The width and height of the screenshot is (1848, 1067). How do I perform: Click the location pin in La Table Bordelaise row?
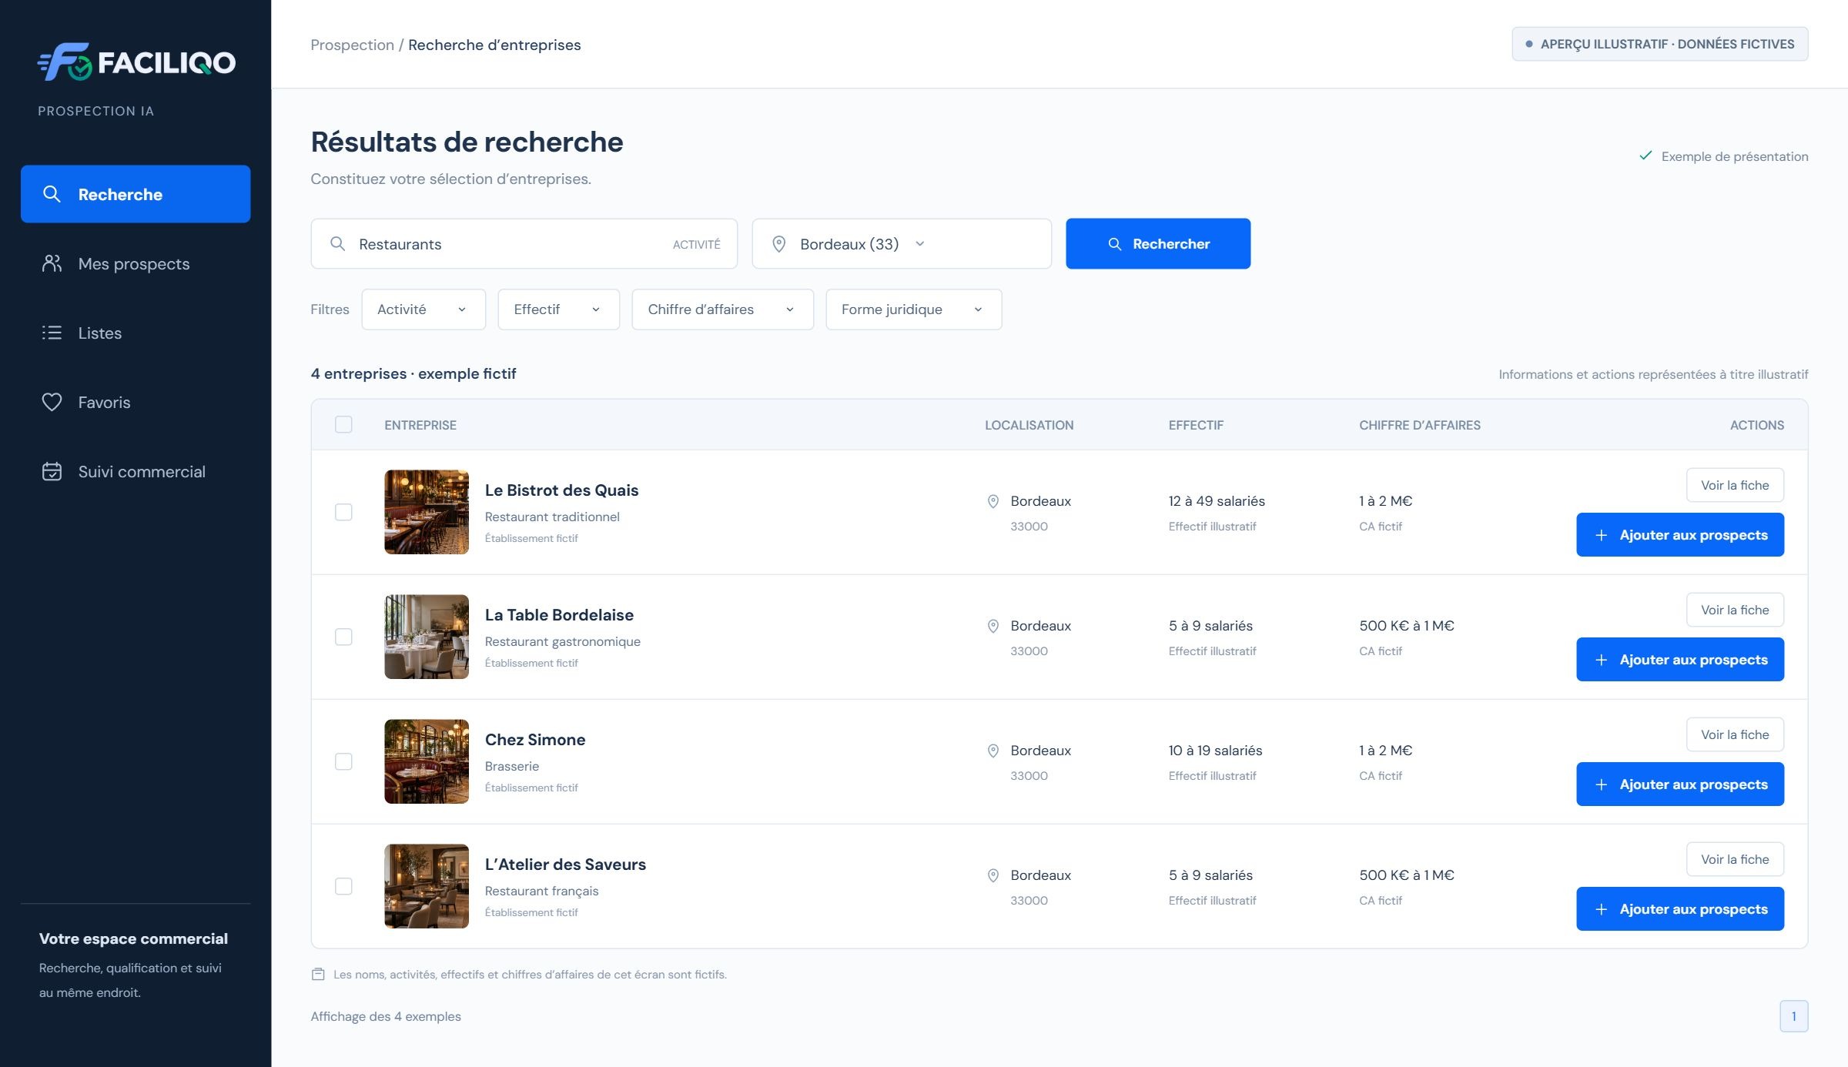993,626
